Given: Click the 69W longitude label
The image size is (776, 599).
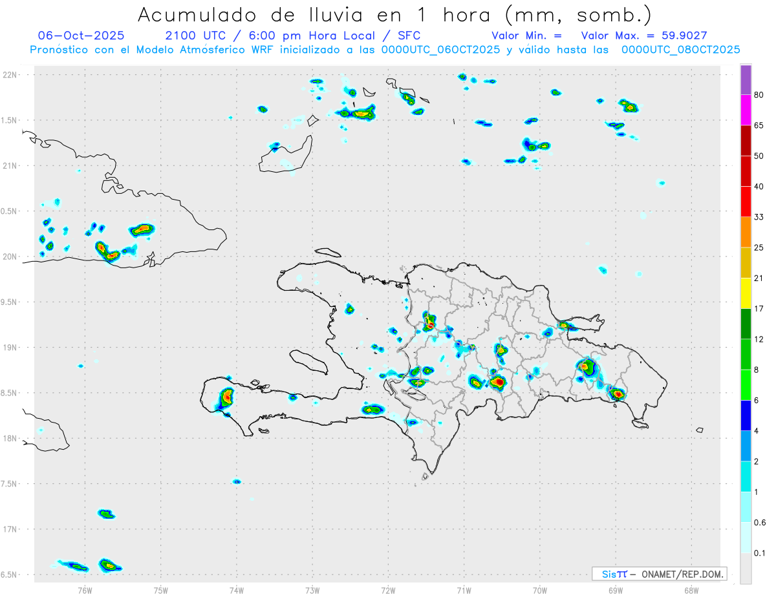Looking at the screenshot, I should (616, 591).
